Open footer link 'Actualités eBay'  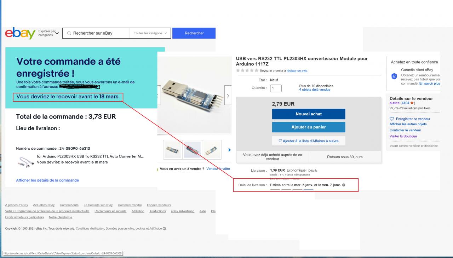pos(44,205)
